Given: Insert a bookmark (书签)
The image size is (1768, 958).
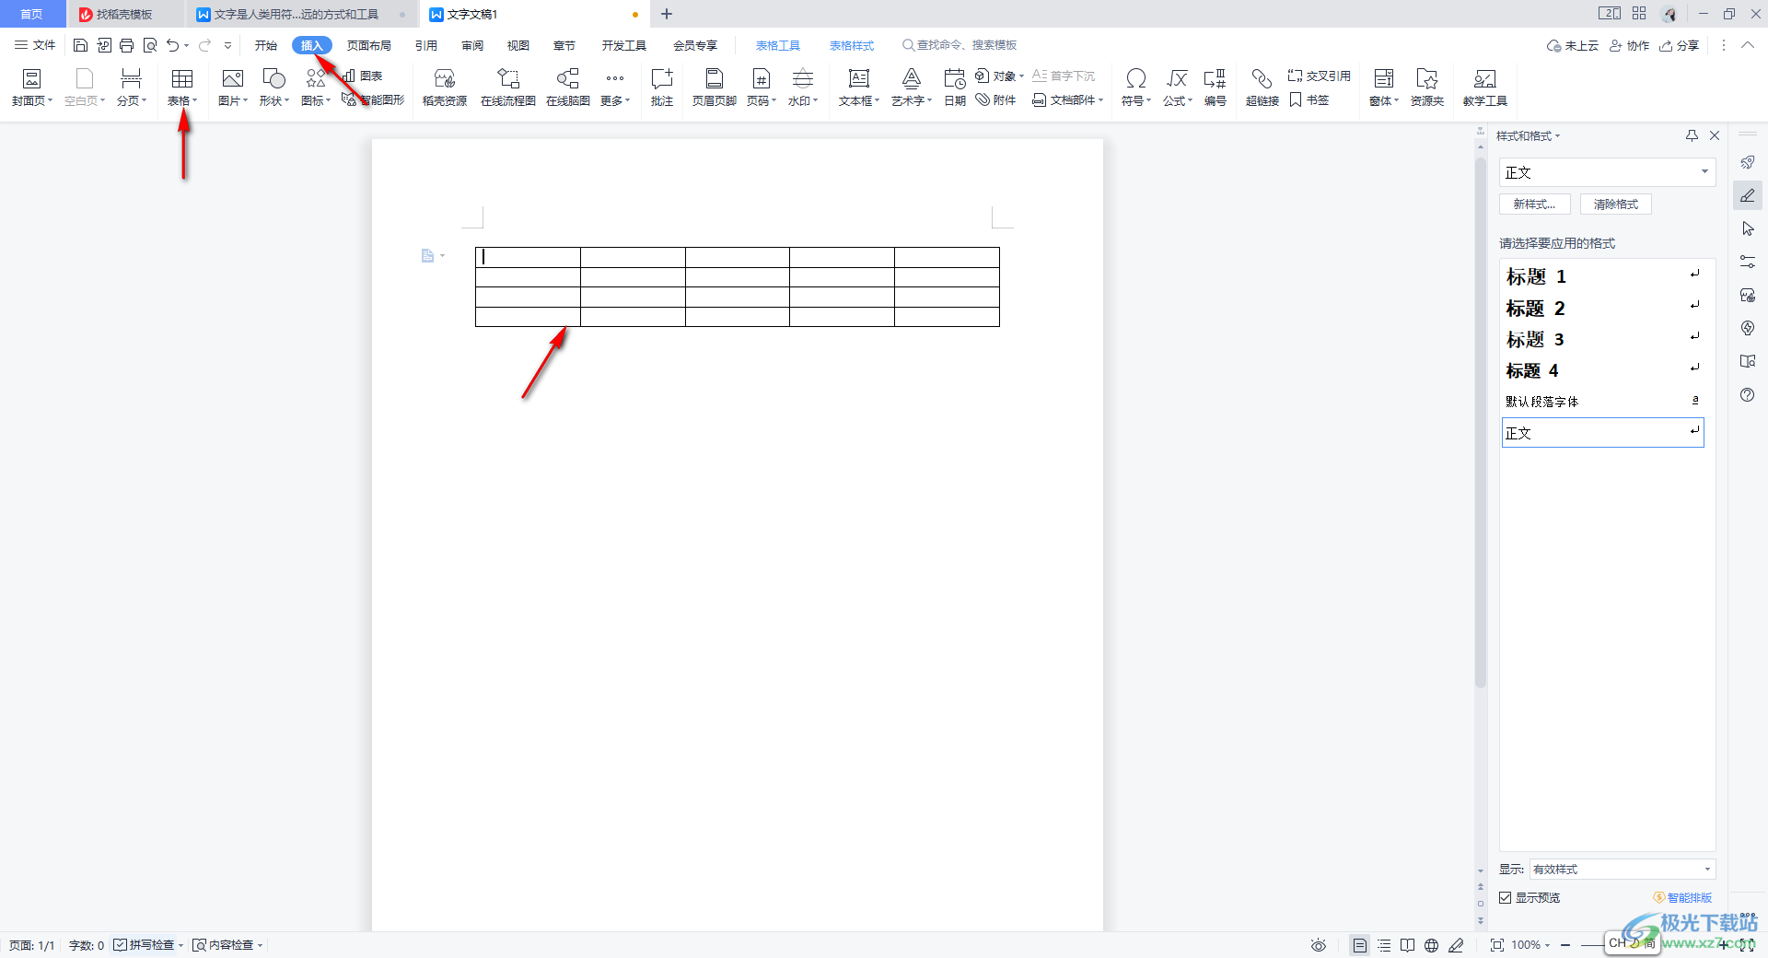Looking at the screenshot, I should [x=1309, y=99].
